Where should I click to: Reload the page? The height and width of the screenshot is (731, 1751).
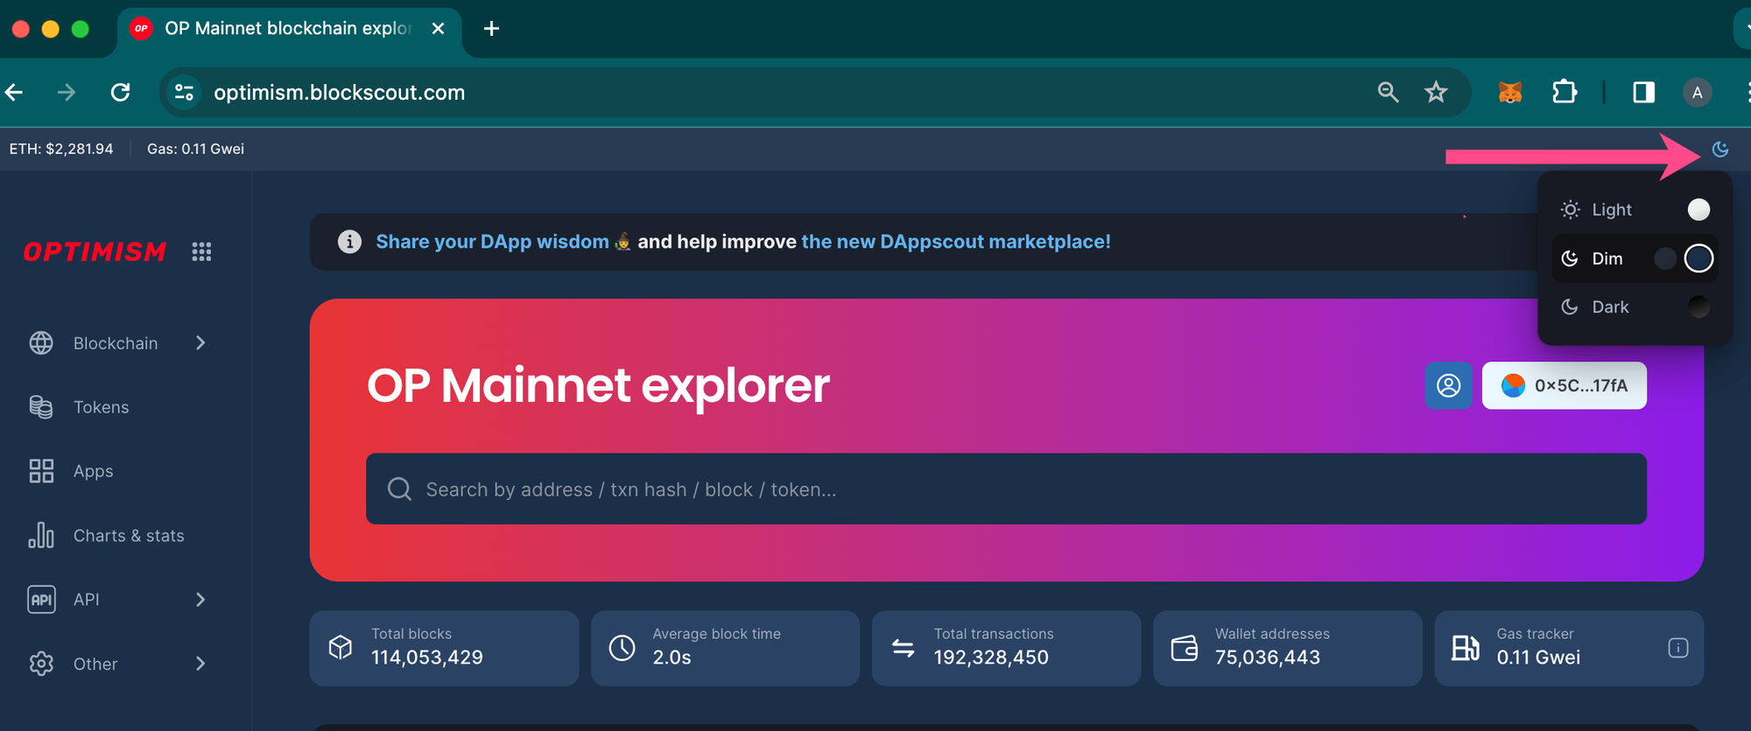click(121, 92)
